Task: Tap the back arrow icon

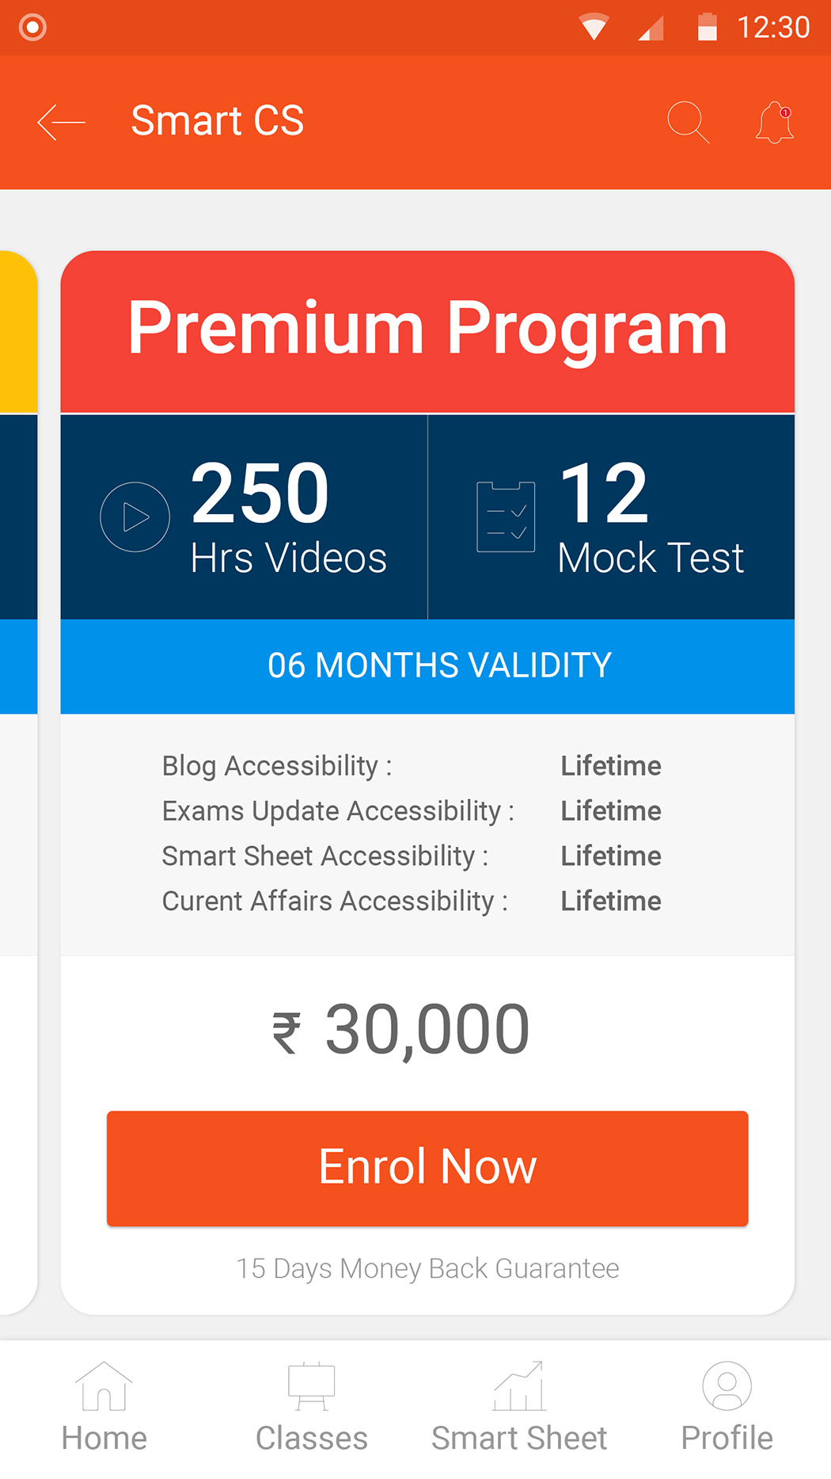Action: [x=61, y=122]
